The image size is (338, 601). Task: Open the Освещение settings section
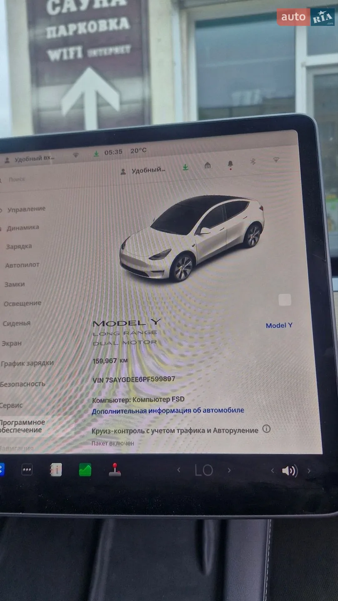pyautogui.click(x=23, y=303)
